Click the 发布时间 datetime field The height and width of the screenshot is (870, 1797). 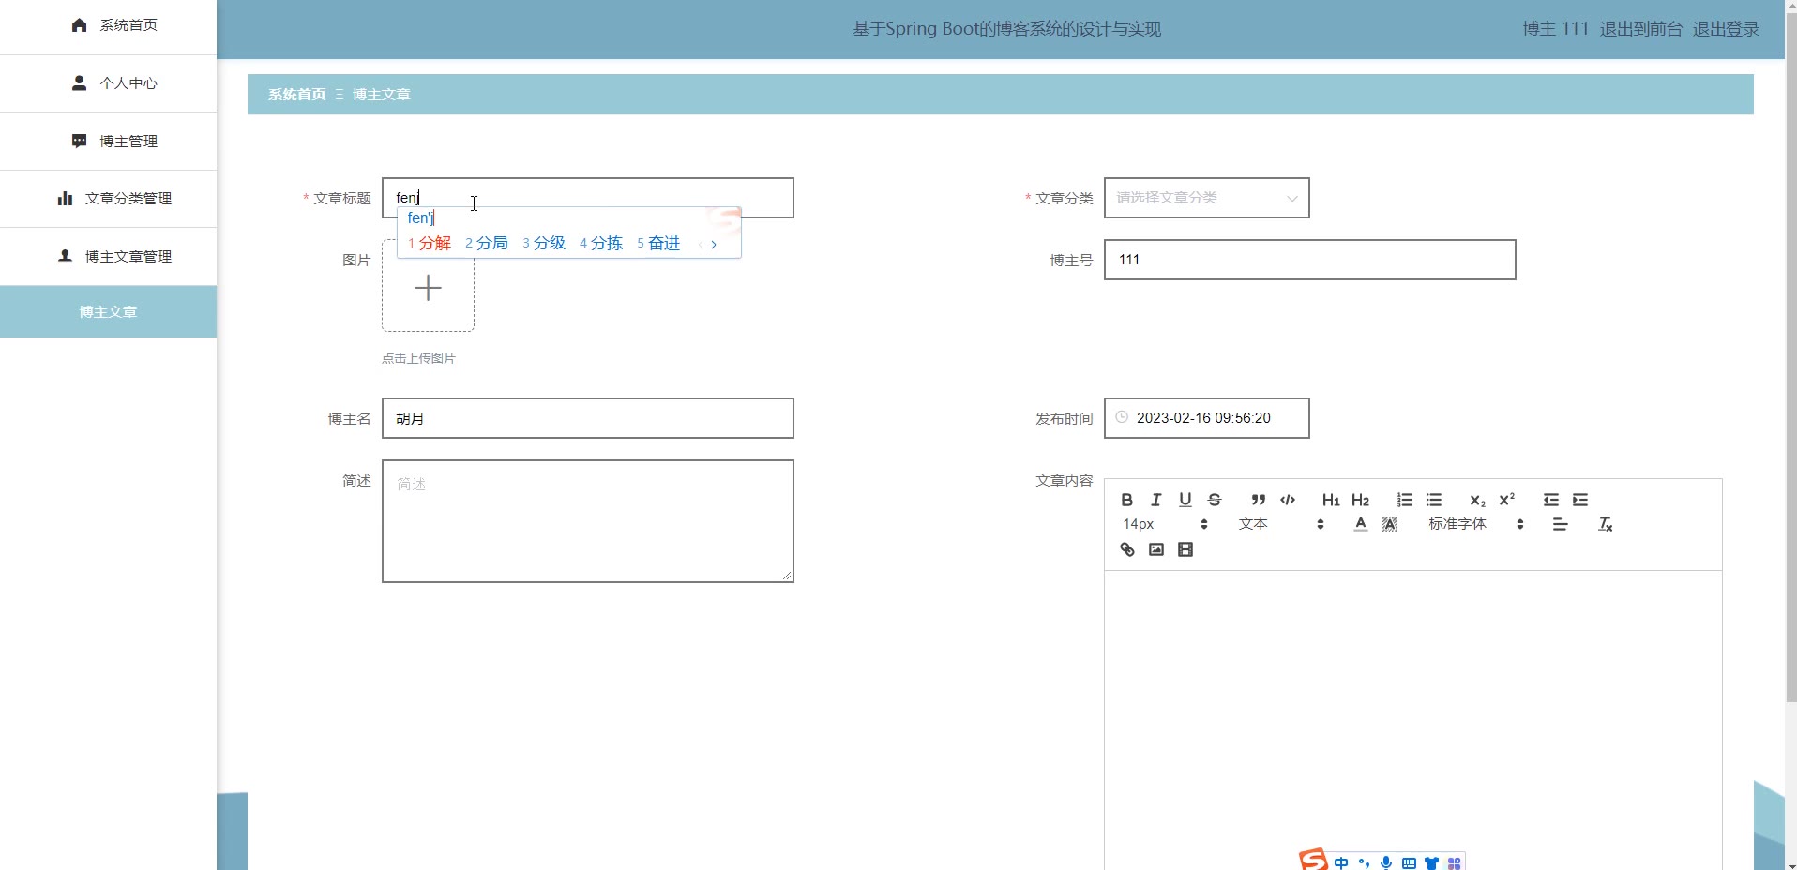(1206, 418)
